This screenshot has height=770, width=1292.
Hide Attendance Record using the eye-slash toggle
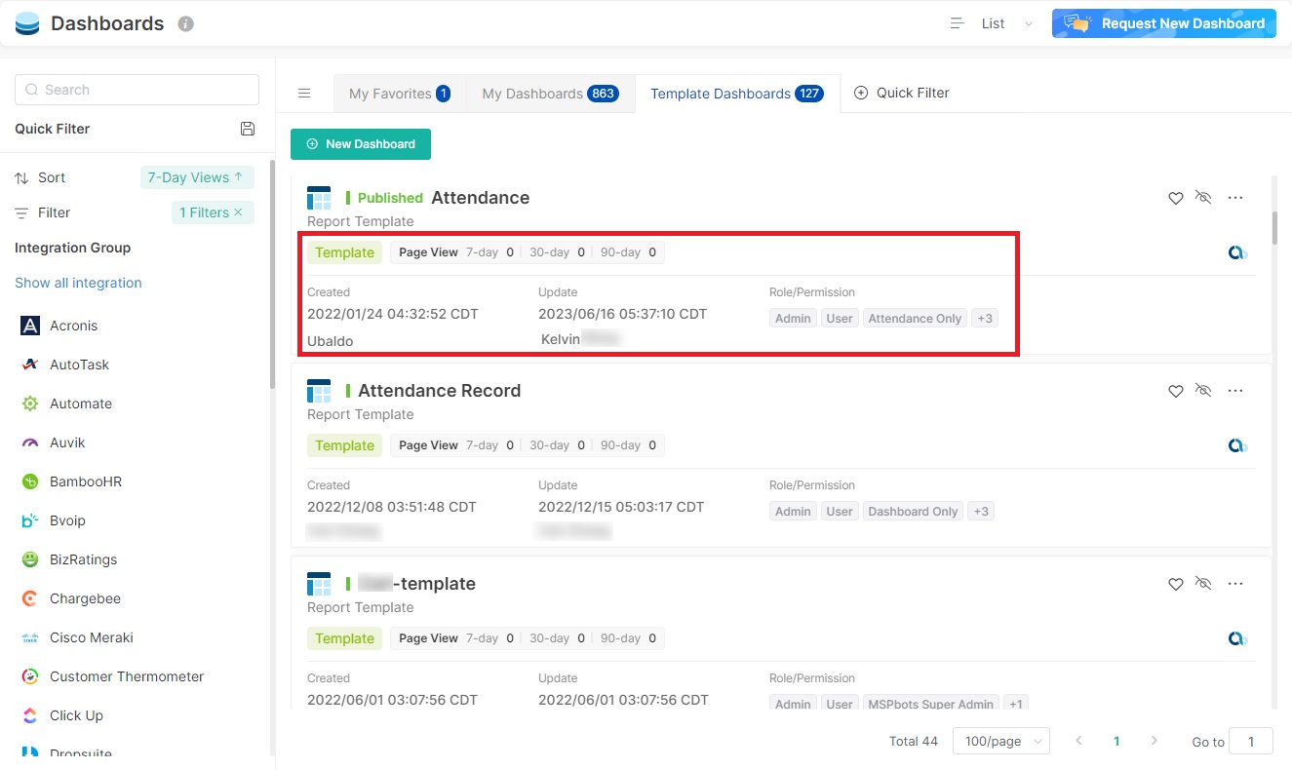click(x=1203, y=390)
